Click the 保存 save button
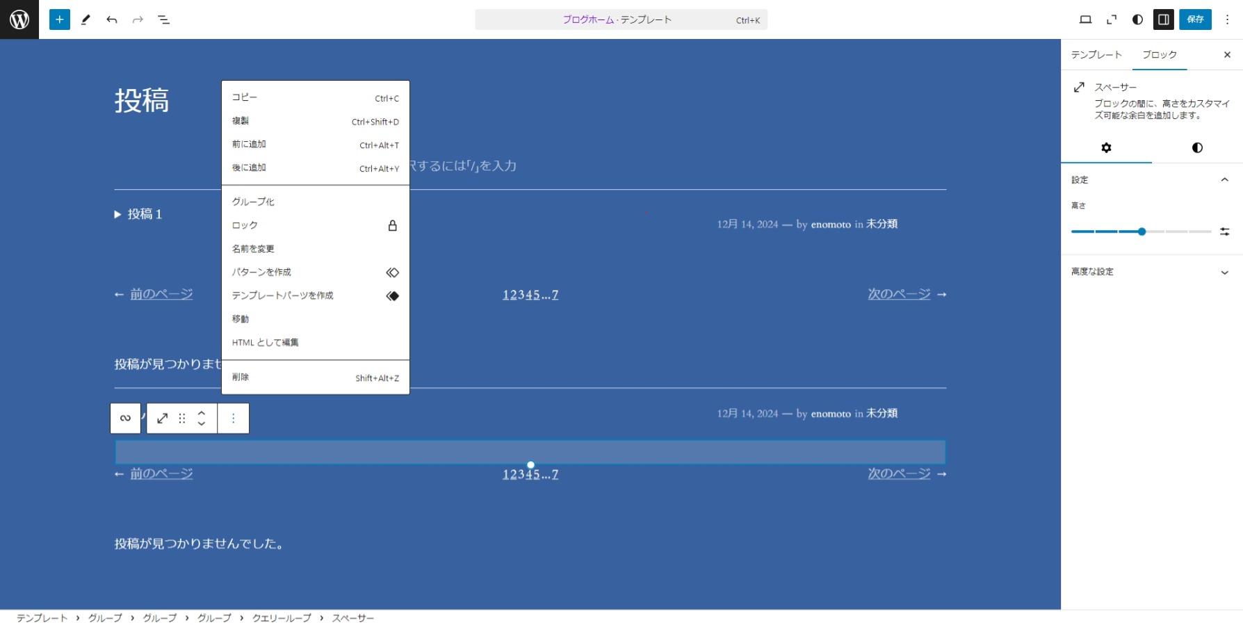 1194,19
